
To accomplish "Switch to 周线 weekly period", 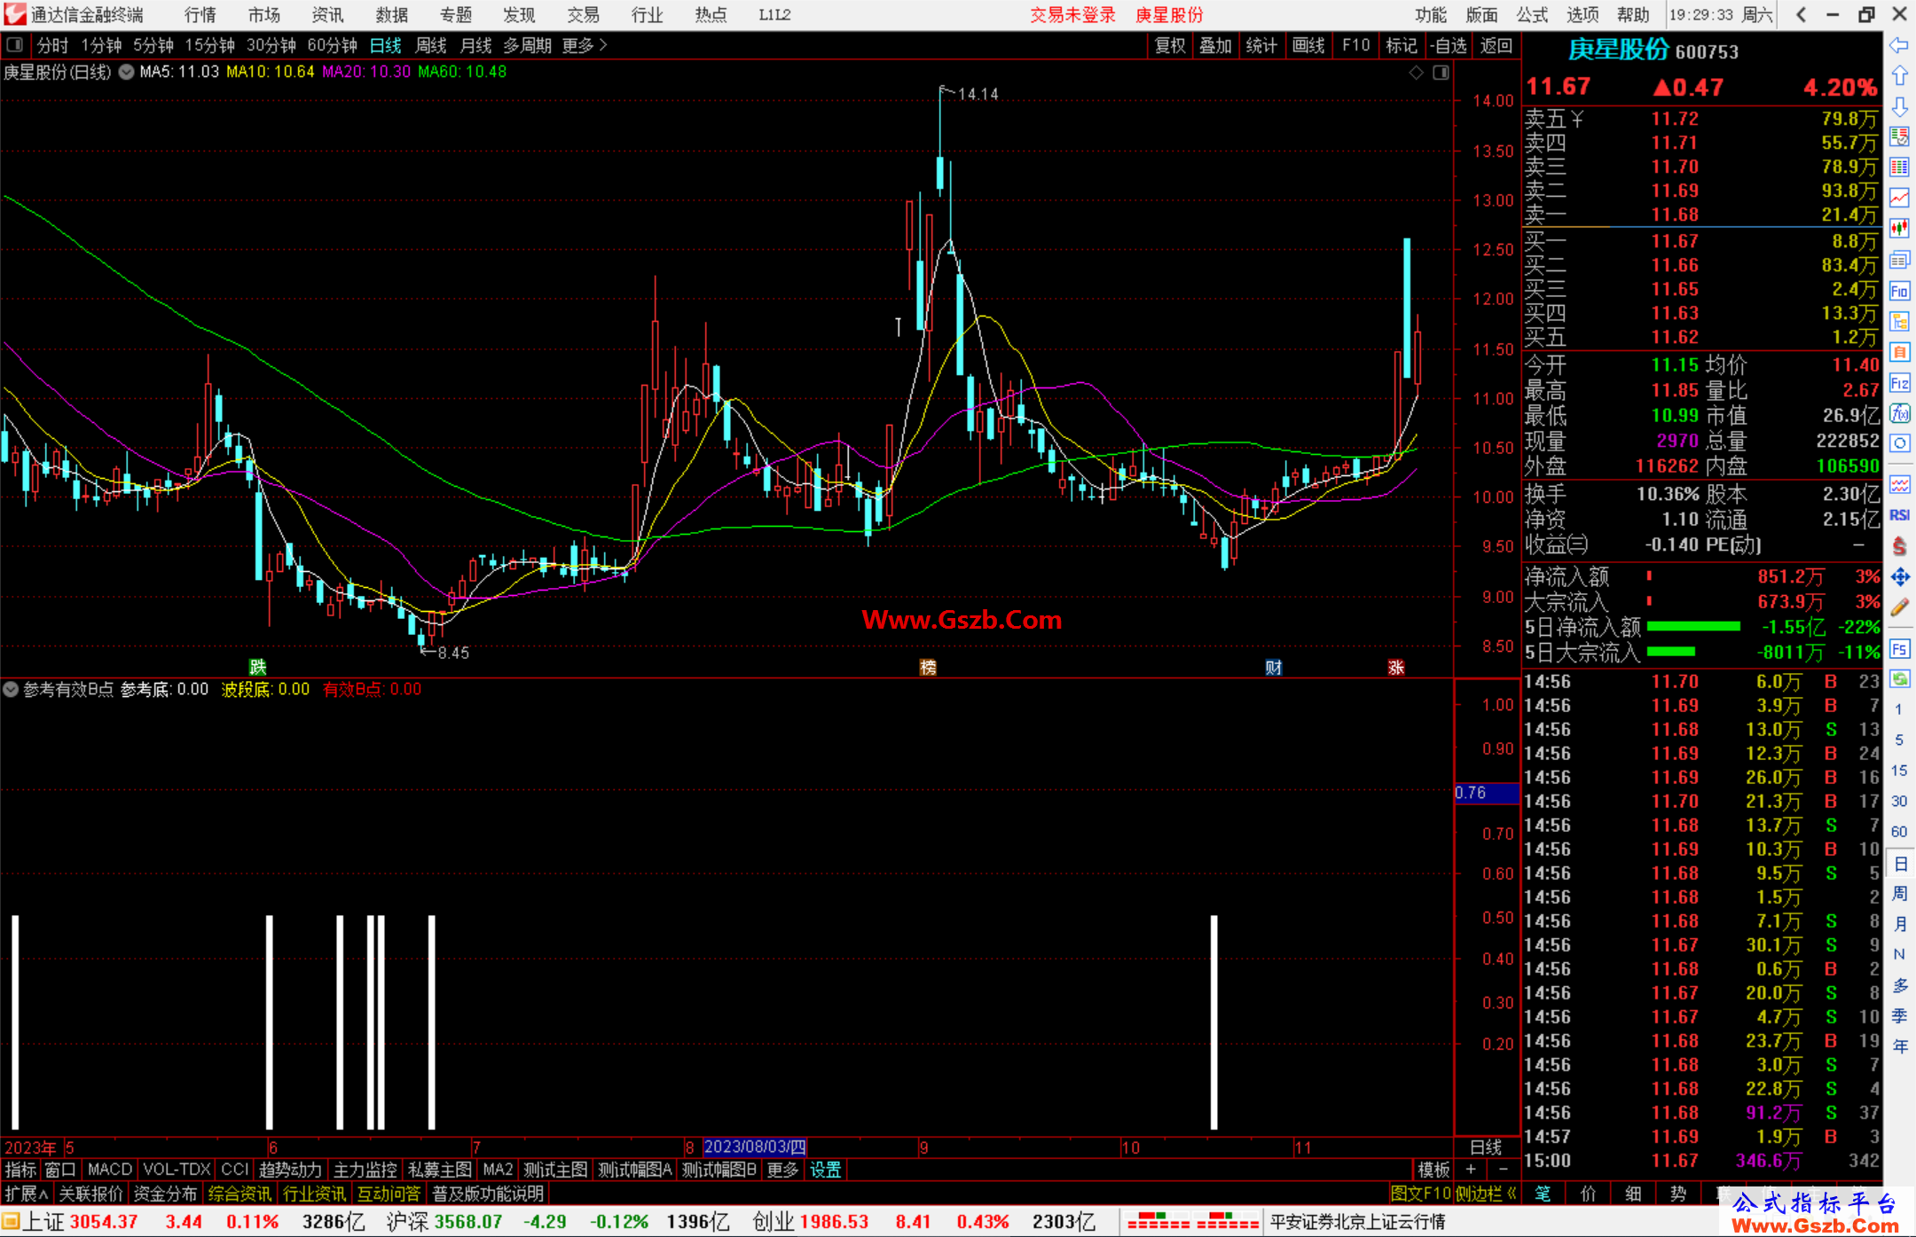I will tap(431, 45).
